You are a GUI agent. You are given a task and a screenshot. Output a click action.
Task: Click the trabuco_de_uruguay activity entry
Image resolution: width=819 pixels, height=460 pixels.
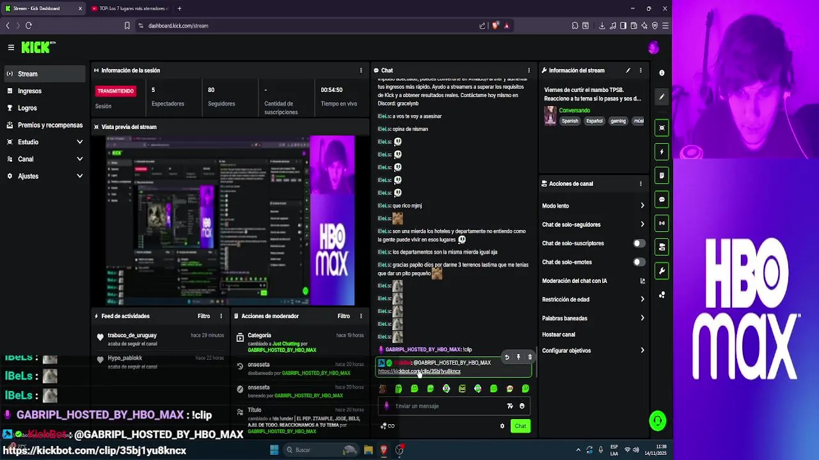point(159,339)
